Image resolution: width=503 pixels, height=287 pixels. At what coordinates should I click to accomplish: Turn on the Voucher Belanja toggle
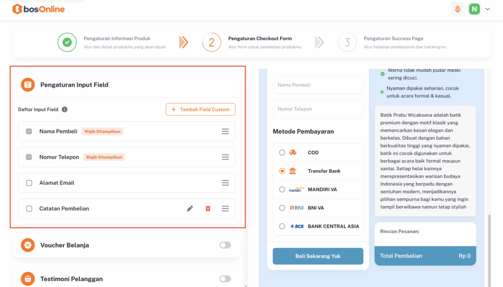pyautogui.click(x=225, y=245)
